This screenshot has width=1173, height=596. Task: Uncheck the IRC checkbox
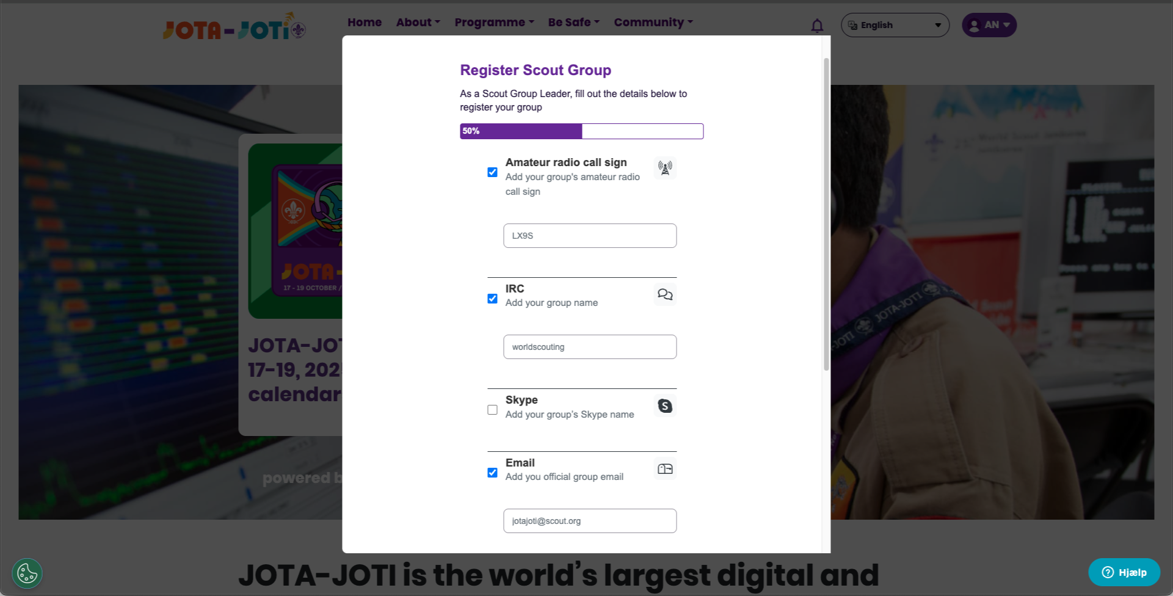492,299
